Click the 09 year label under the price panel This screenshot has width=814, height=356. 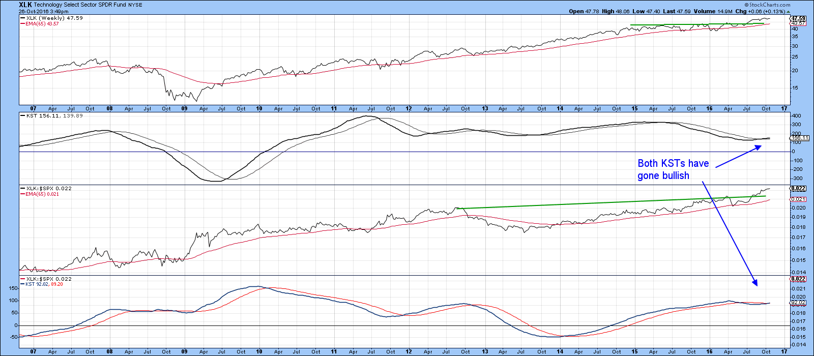[184, 108]
